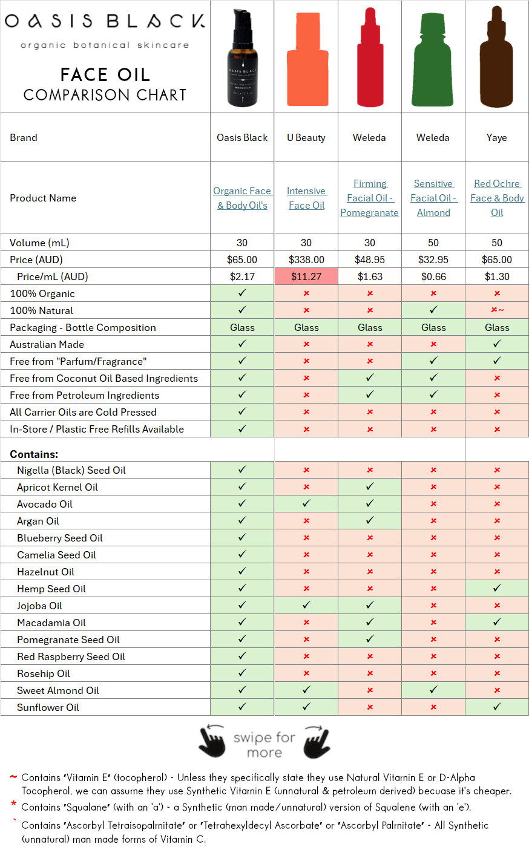Open the Intensive Face Oil link
Image resolution: width=529 pixels, height=847 pixels.
(x=306, y=198)
